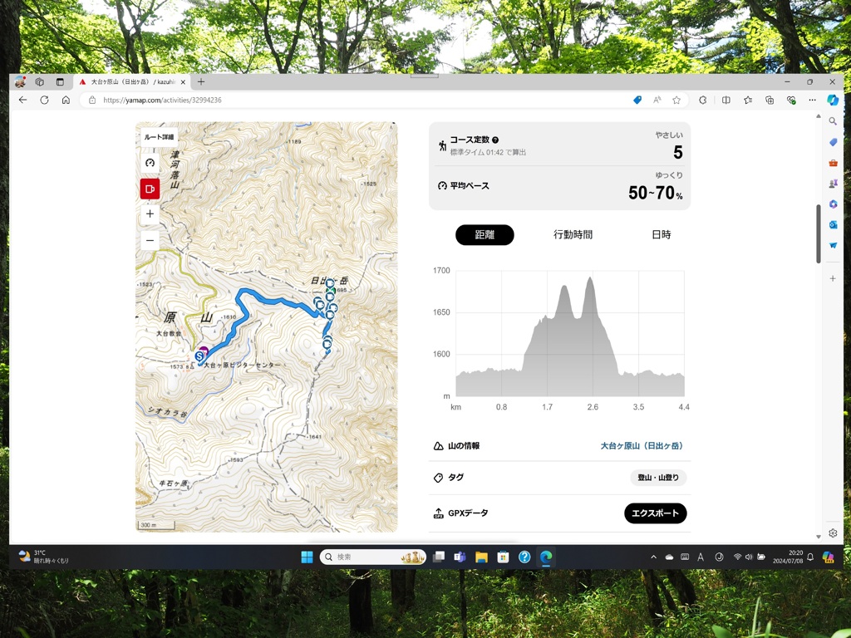851x638 pixels.
Task: Switch chart to 行動時間
Action: [573, 235]
